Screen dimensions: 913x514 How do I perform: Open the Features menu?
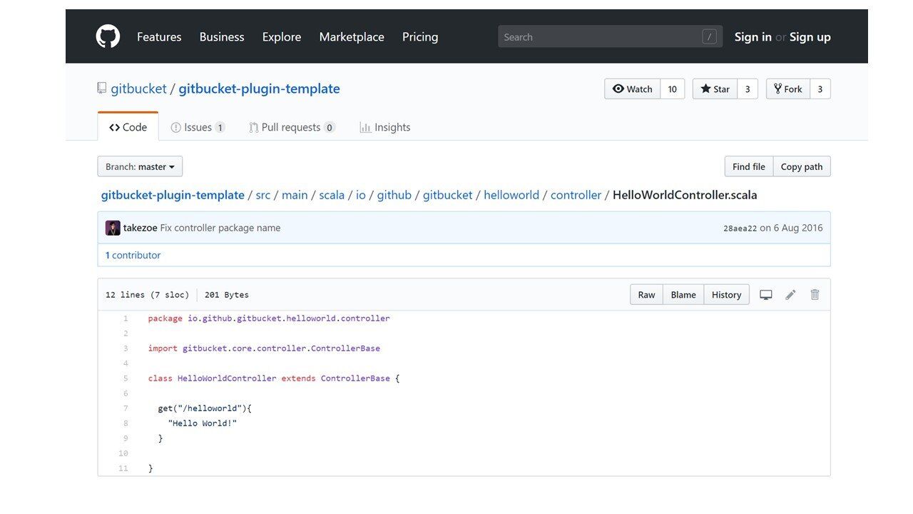[x=159, y=37]
